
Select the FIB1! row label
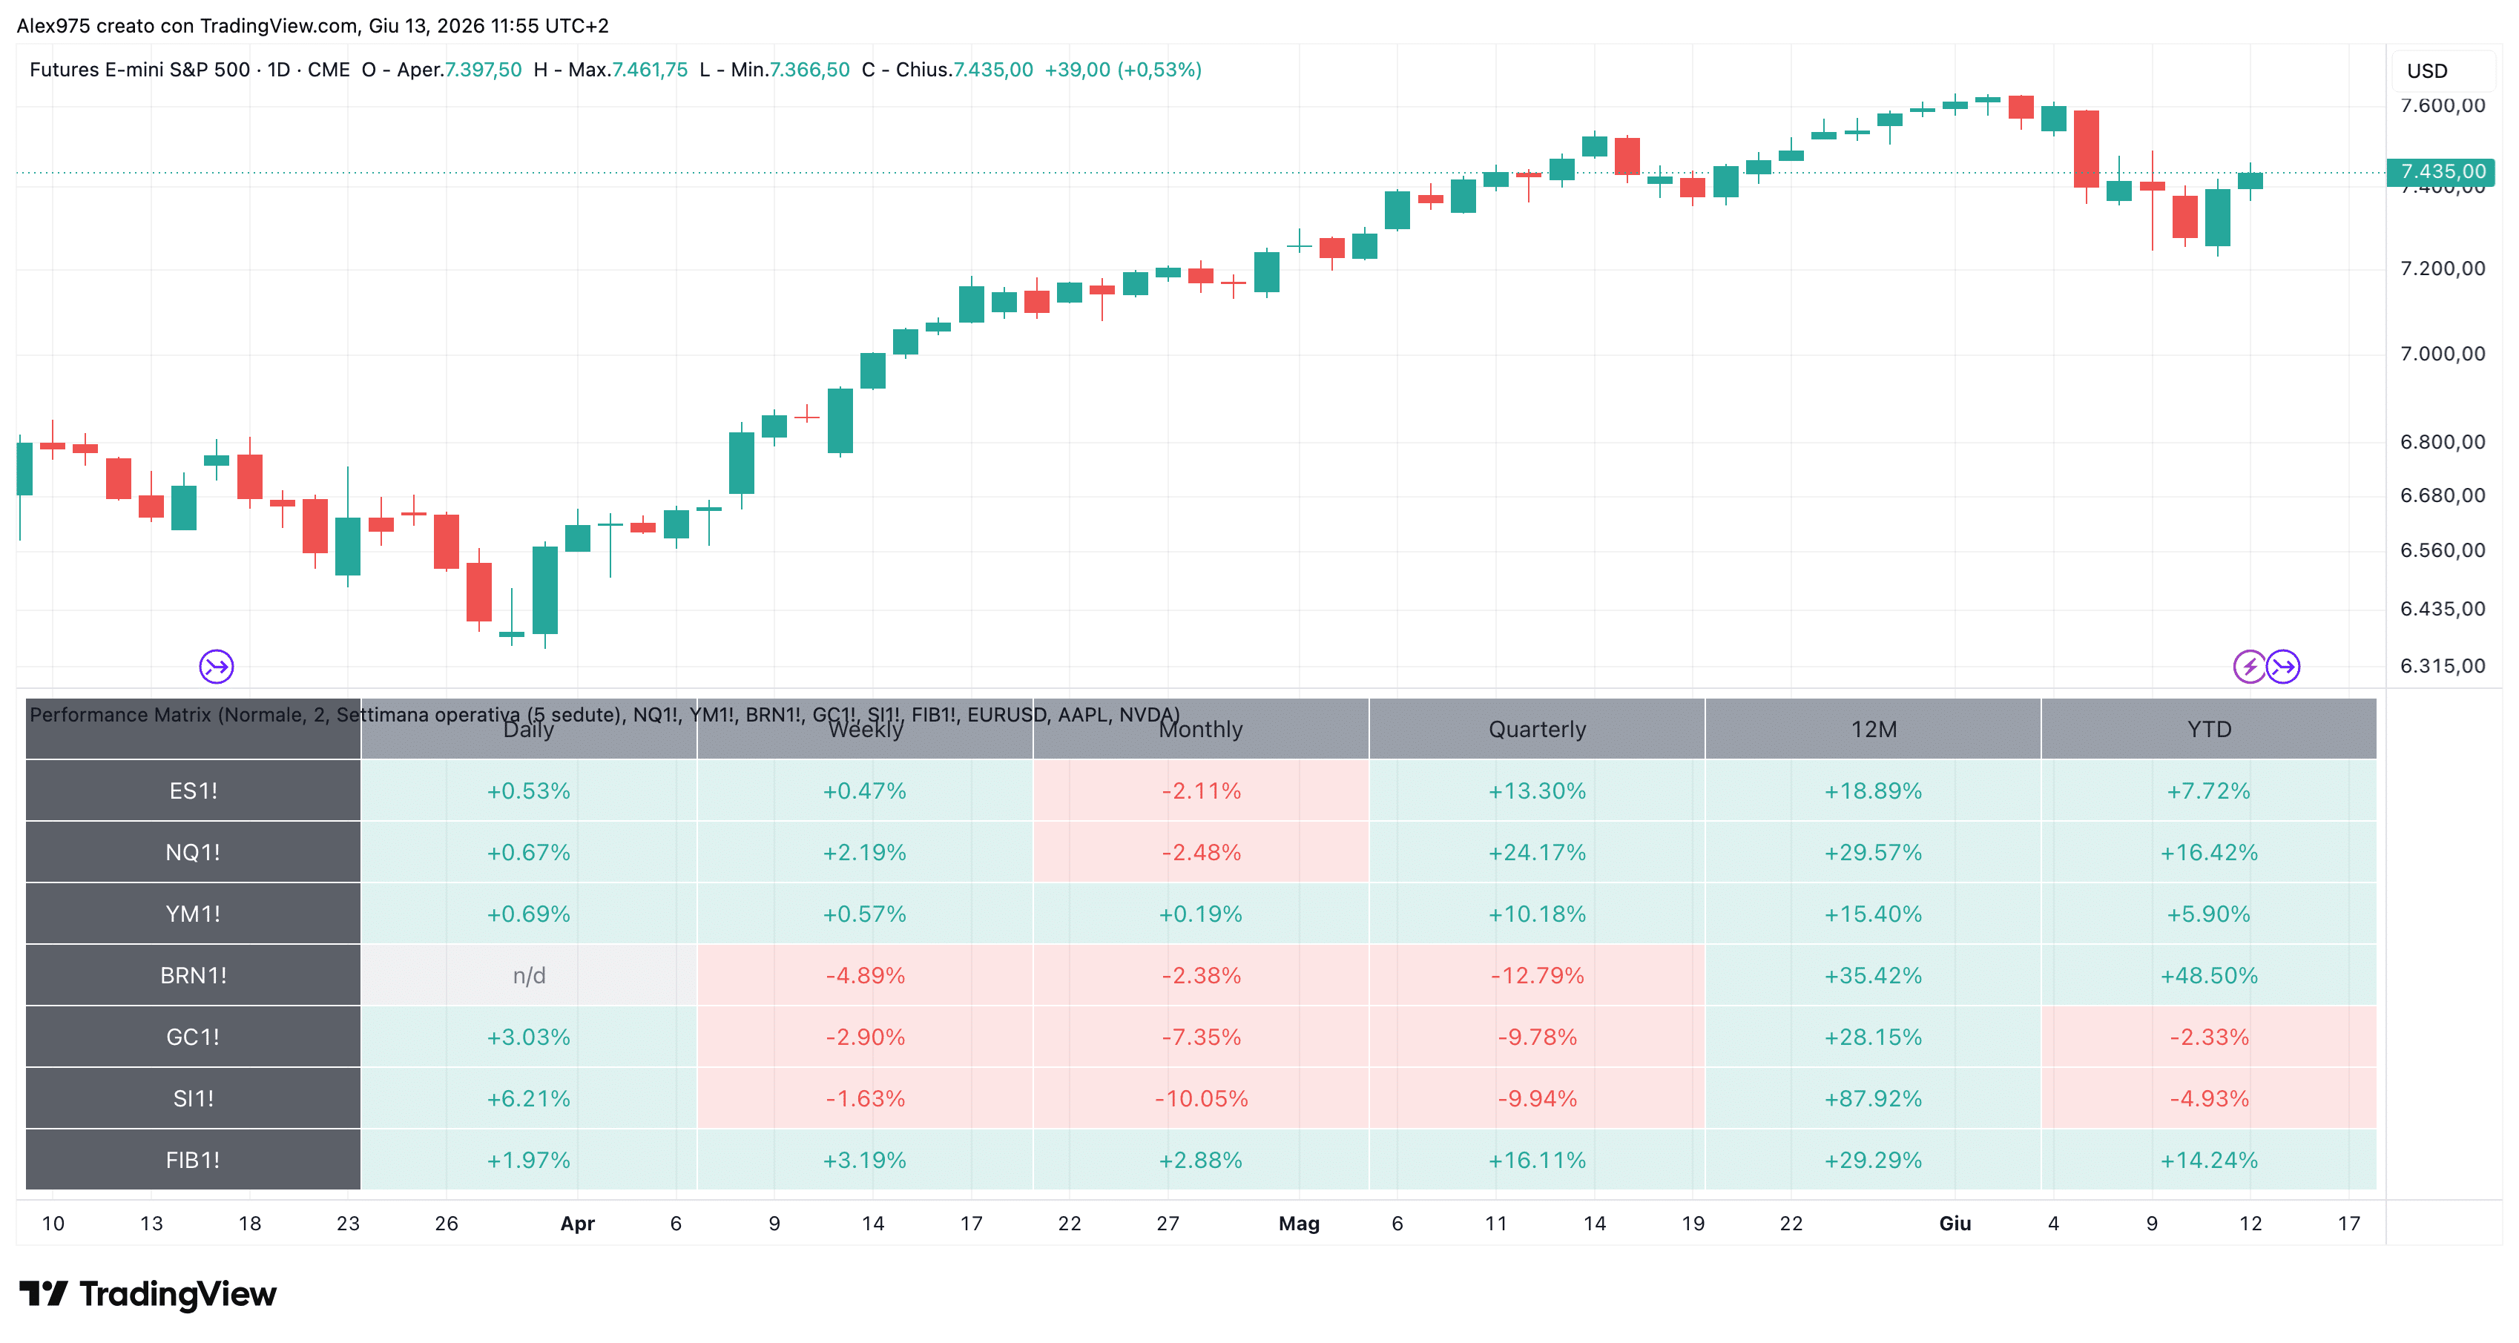point(193,1161)
